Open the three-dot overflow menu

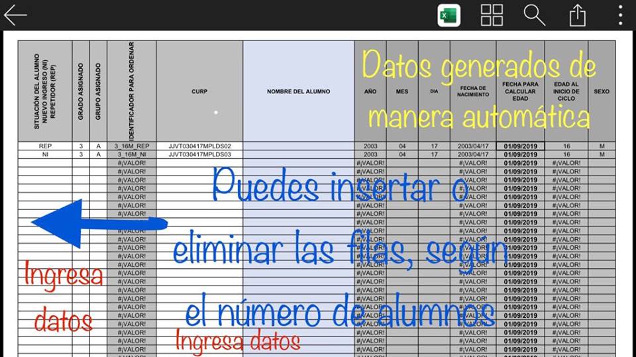621,15
